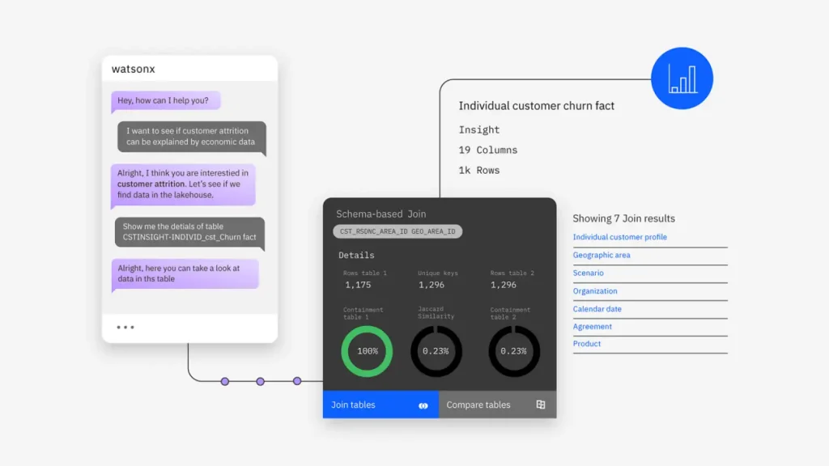Click the middle purple connector dot
Screen dimensions: 829x466
(261, 381)
